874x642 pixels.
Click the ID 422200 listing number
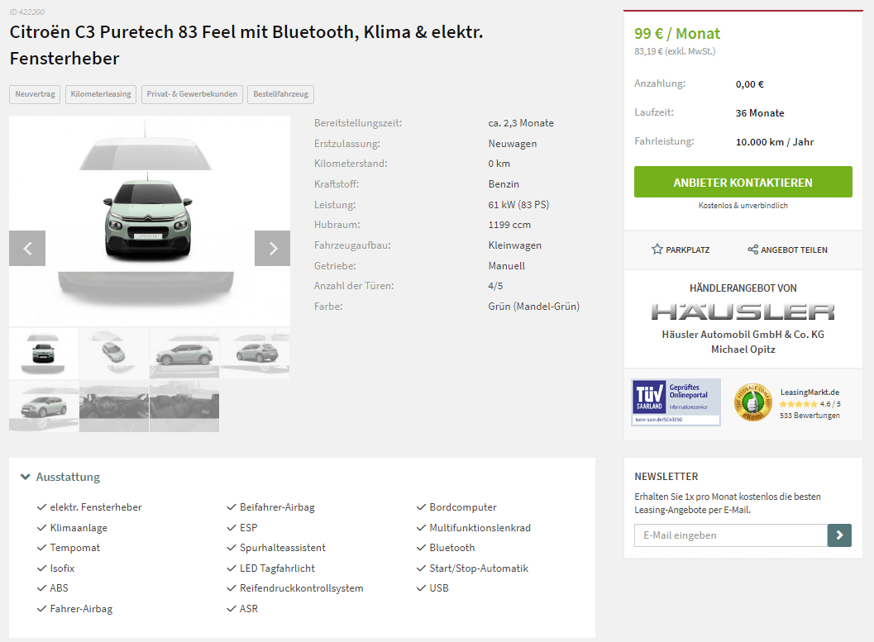[26, 12]
